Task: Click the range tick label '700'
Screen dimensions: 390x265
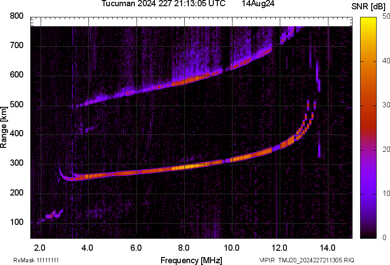Action: pyautogui.click(x=17, y=45)
